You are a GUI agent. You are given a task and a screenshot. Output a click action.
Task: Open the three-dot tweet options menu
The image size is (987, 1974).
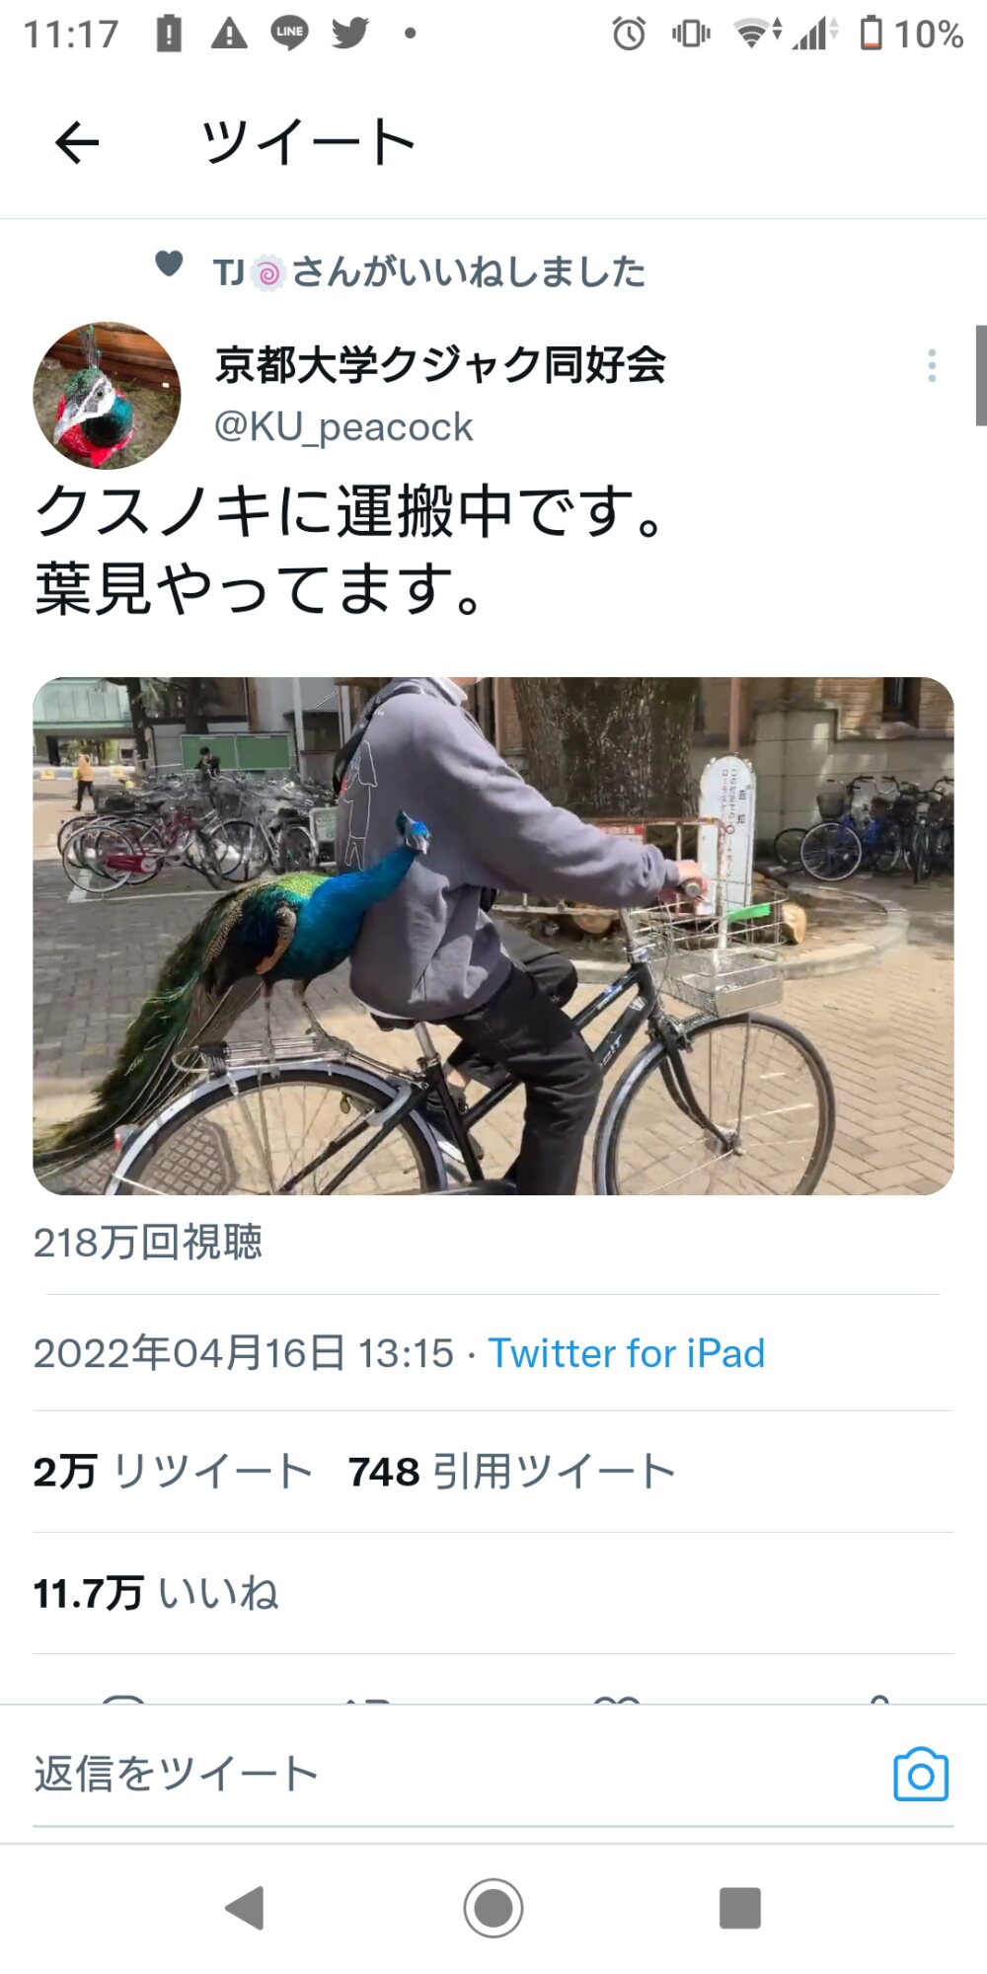[x=932, y=365]
